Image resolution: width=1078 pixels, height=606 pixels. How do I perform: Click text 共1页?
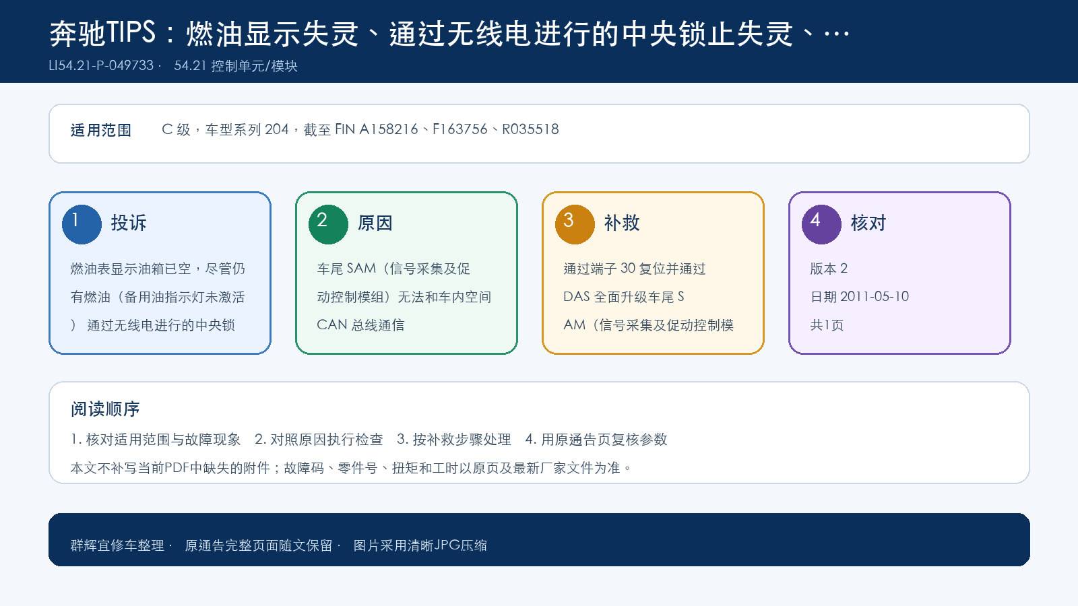pos(827,325)
